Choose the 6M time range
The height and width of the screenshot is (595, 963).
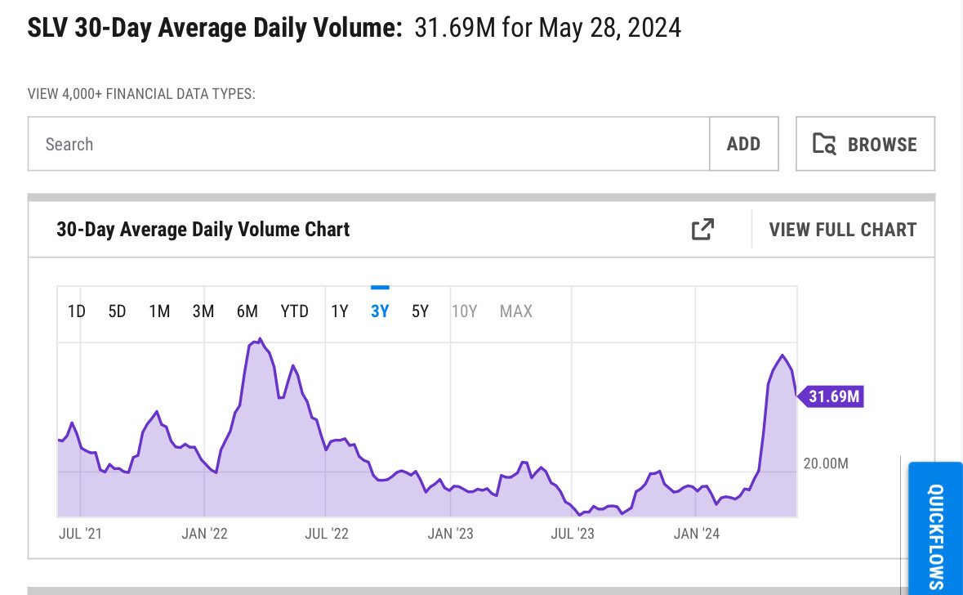[247, 311]
